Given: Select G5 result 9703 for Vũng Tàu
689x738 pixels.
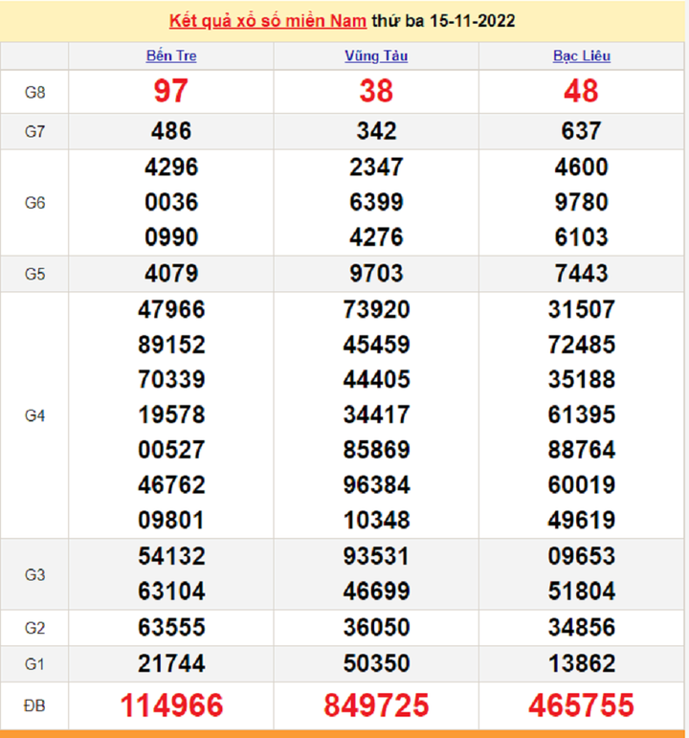Looking at the screenshot, I should click(x=376, y=274).
